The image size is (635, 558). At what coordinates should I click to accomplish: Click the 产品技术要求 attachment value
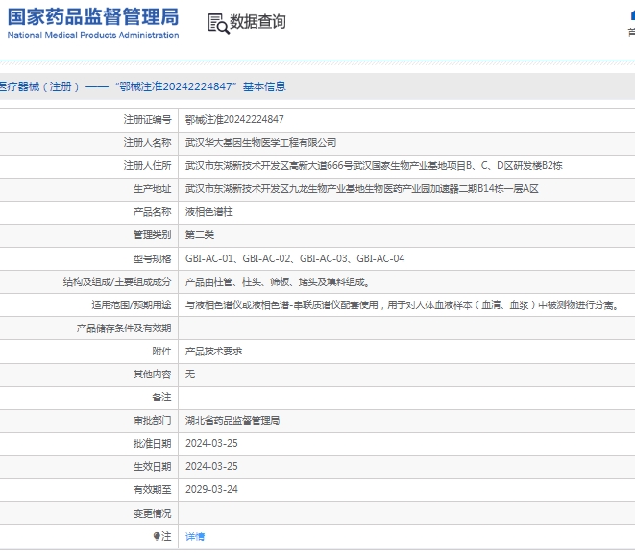213,352
